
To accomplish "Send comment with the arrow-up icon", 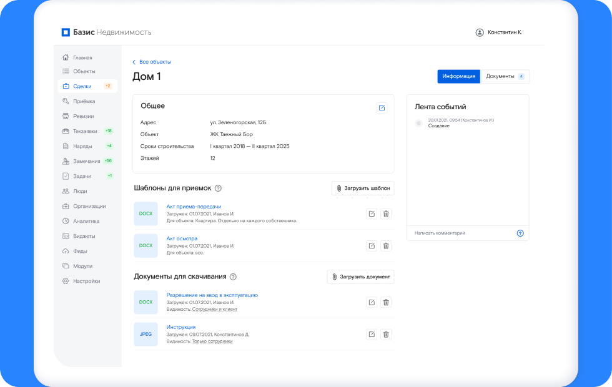I will (x=520, y=233).
